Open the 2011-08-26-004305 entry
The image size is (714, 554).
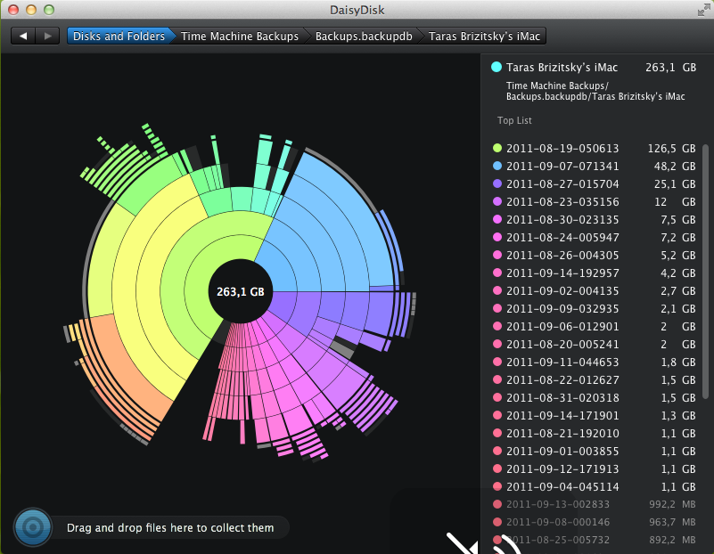(x=595, y=255)
